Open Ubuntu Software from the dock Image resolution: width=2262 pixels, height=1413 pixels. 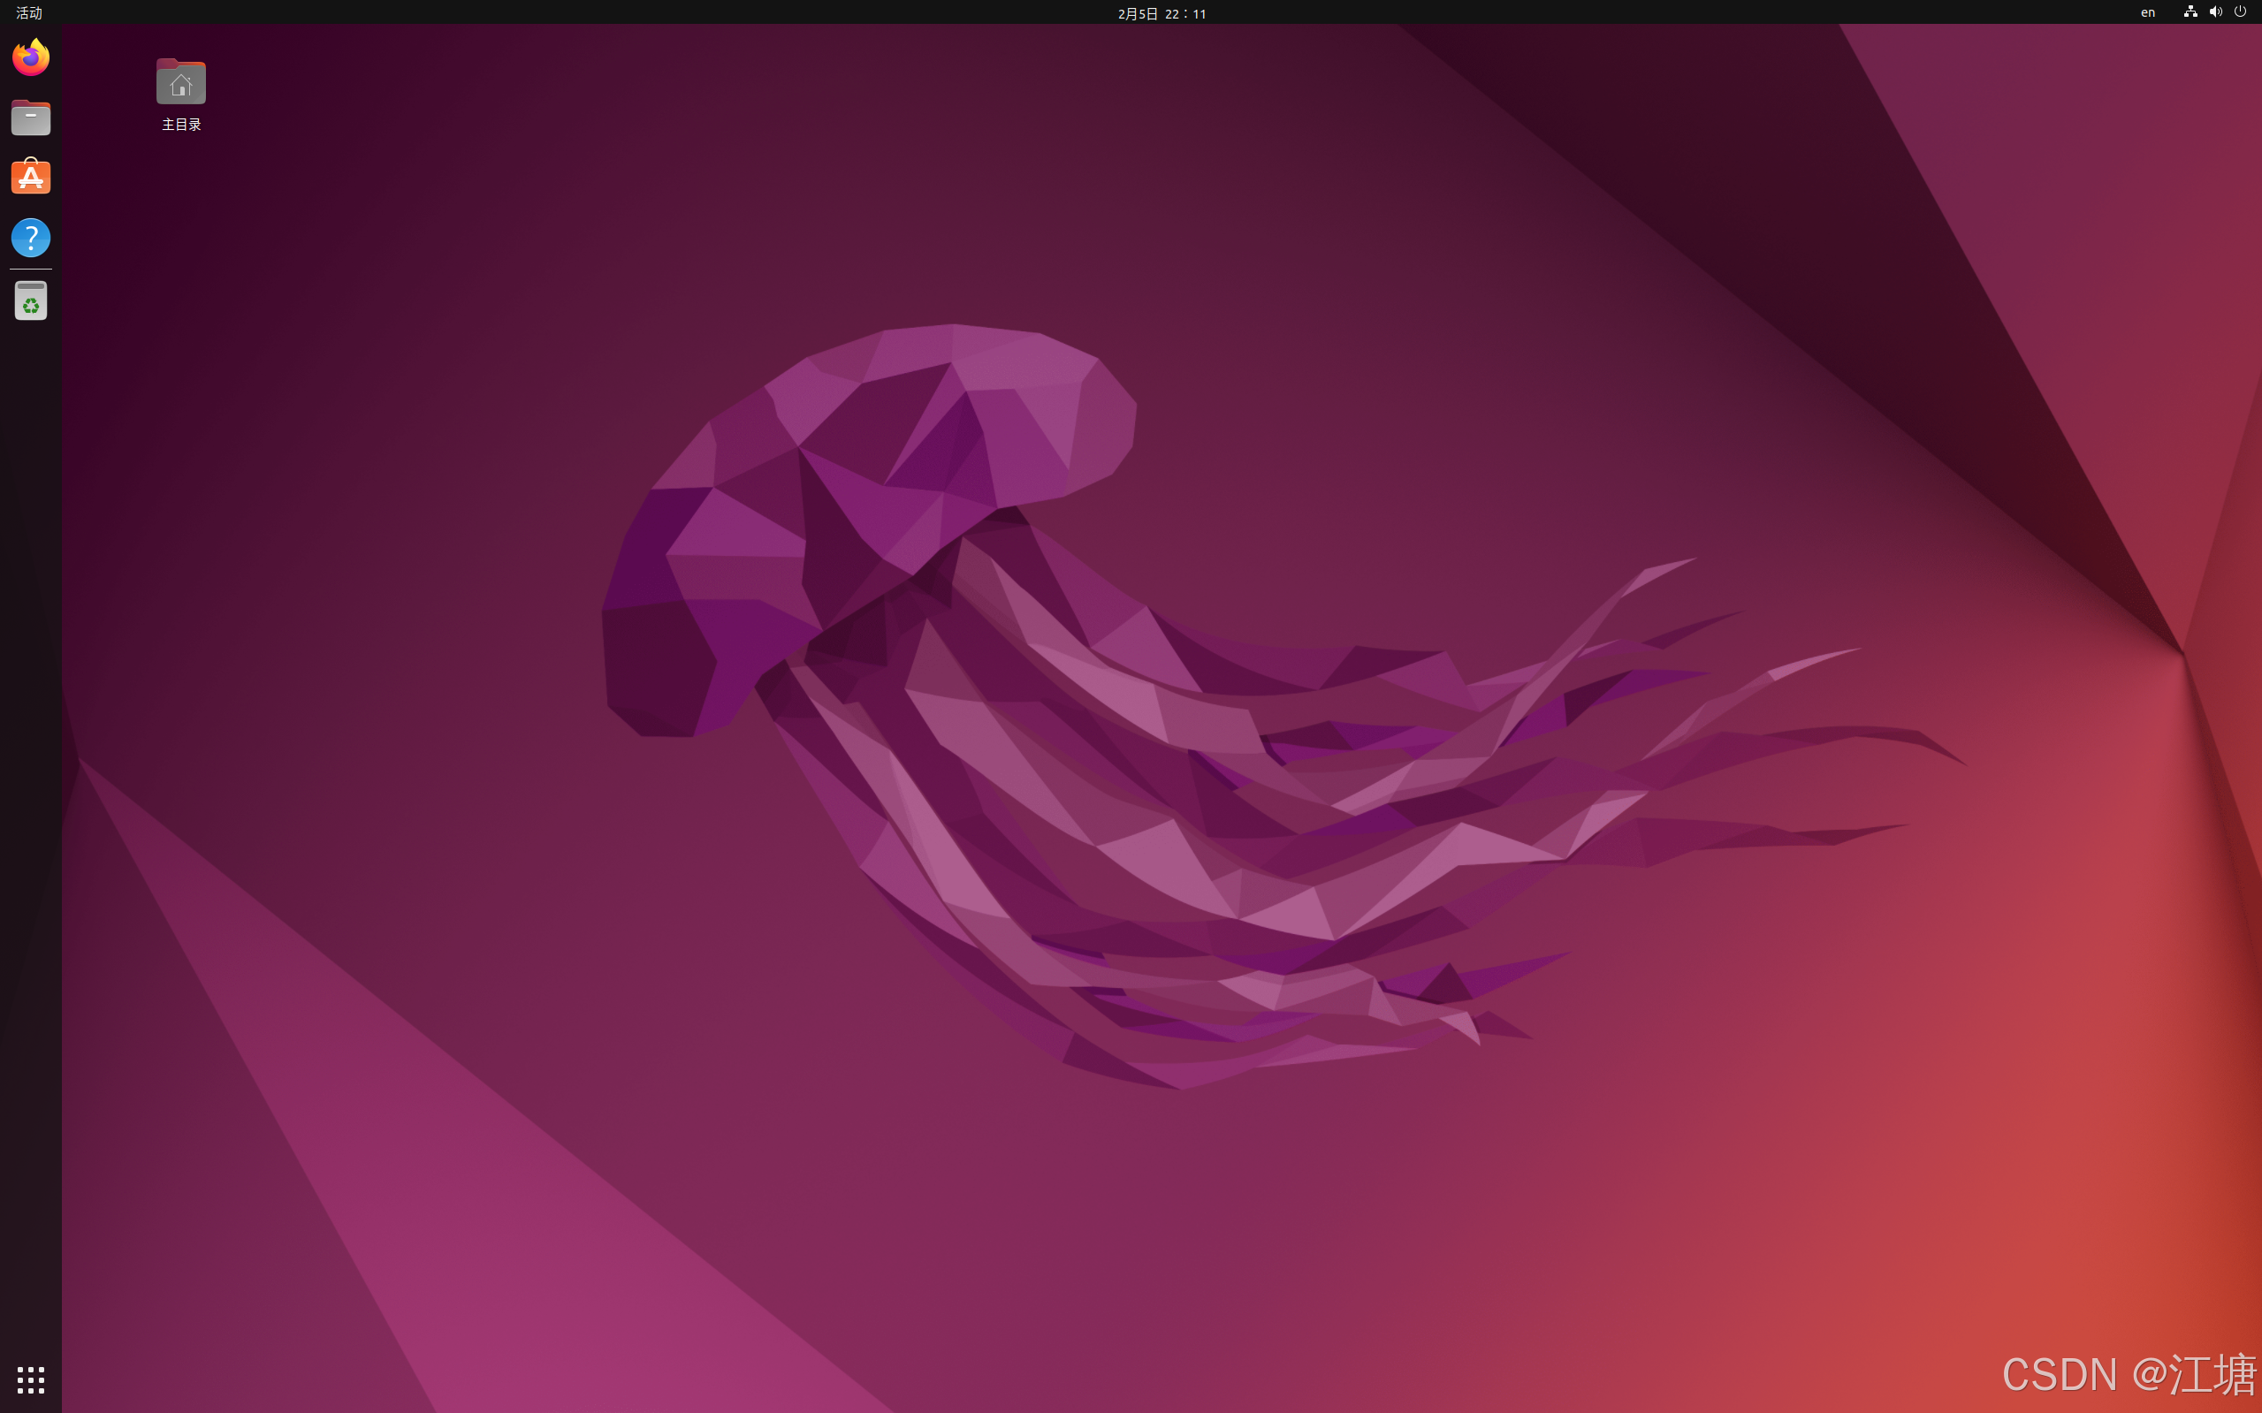tap(31, 178)
